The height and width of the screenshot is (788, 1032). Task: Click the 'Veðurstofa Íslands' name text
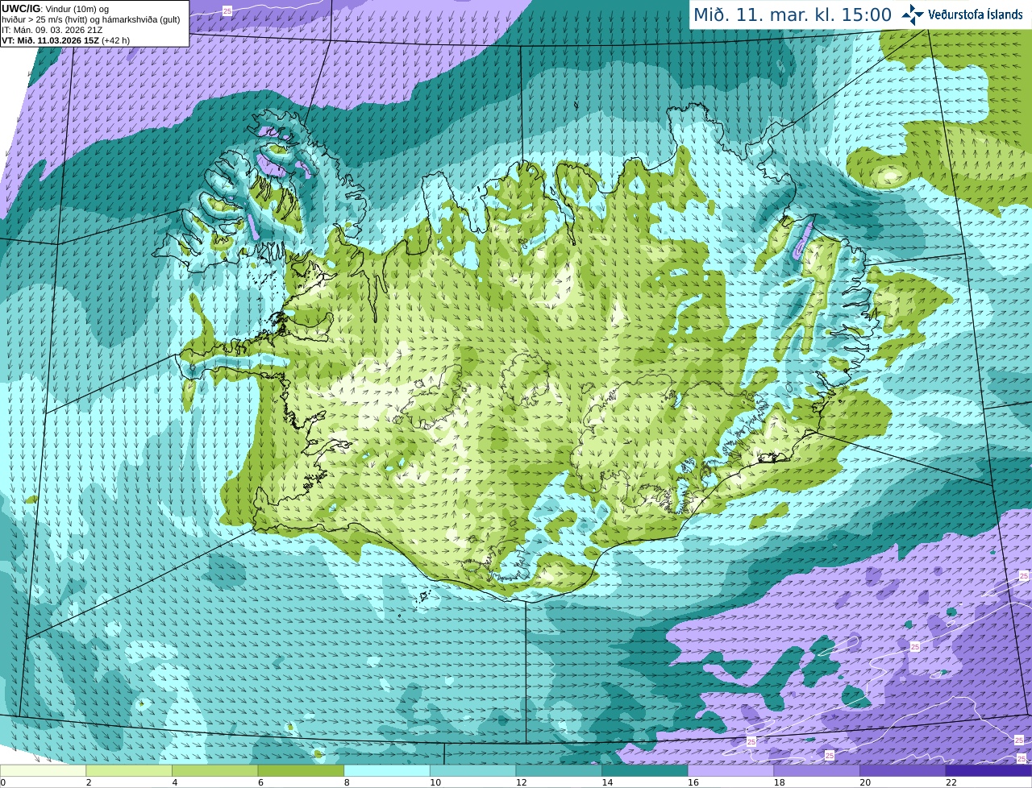[x=976, y=14]
